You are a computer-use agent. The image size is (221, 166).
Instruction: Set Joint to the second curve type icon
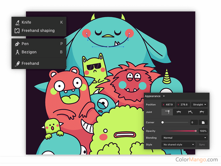coord(179,112)
